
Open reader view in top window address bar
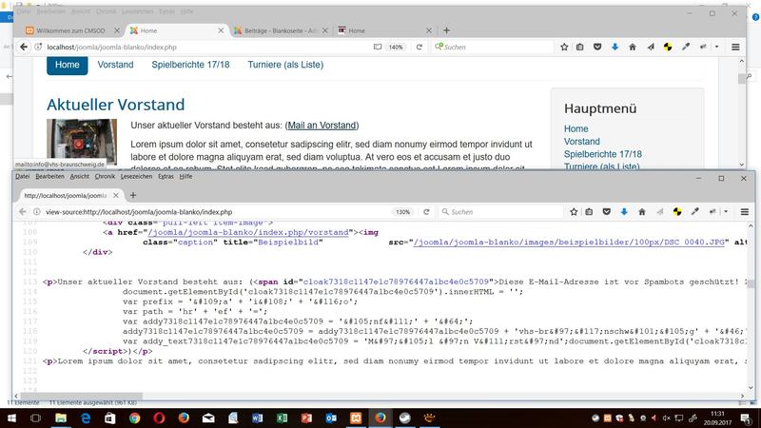[378, 47]
